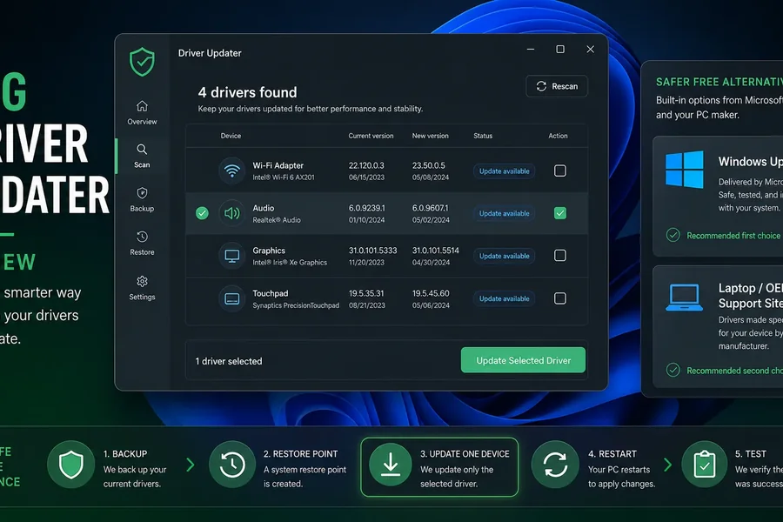Select the version text 6.0.9239.1

click(366, 208)
